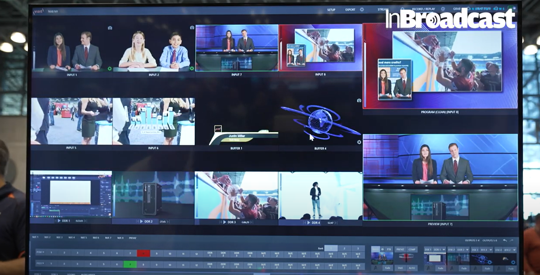
Task: Click the AUTO button
Action: 412,268
